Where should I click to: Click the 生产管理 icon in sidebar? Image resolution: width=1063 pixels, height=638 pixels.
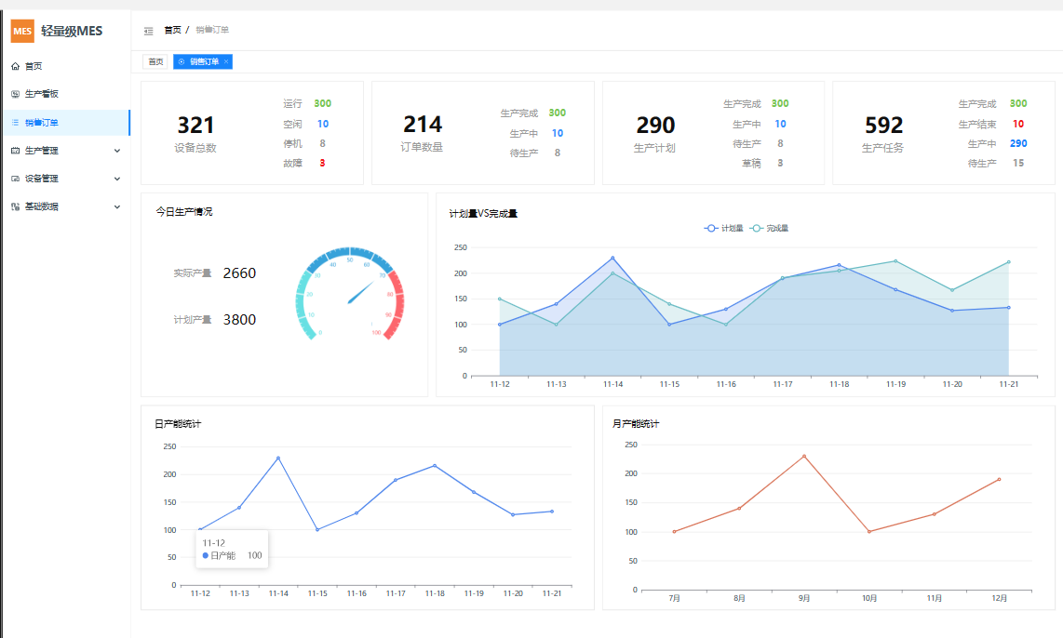point(15,151)
